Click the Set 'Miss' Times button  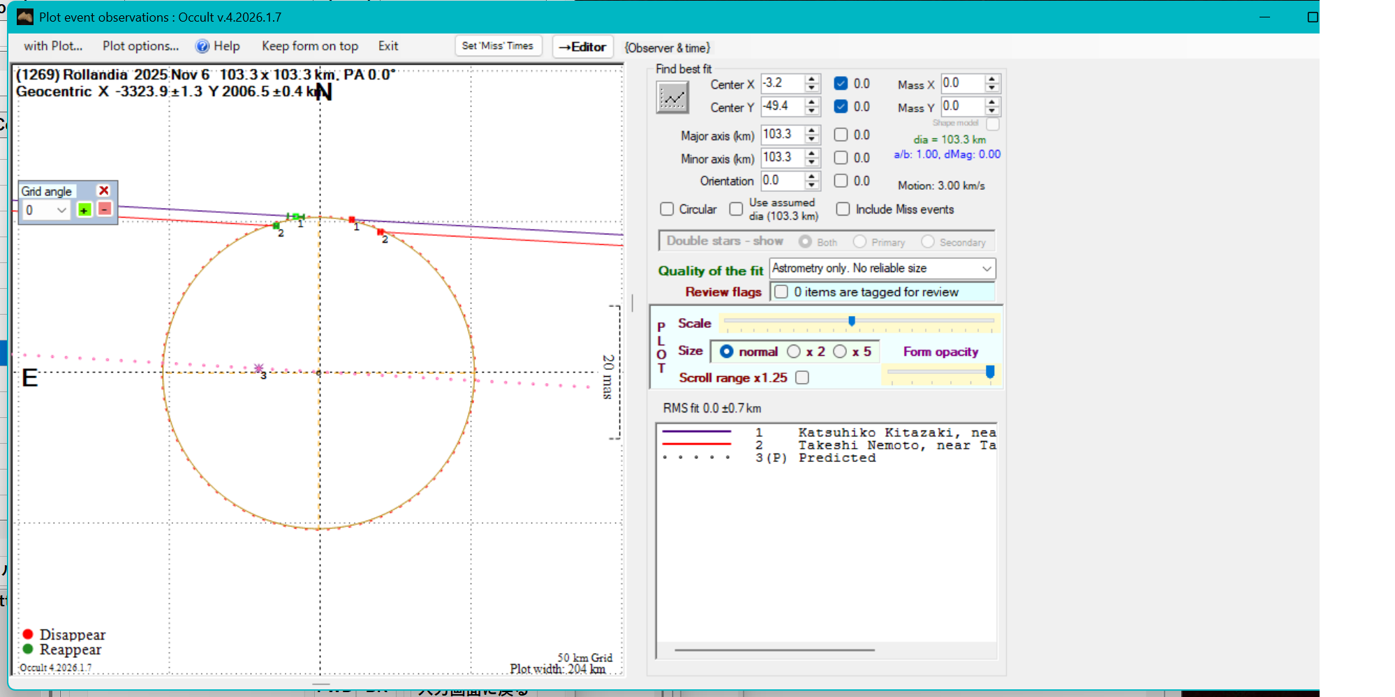(497, 46)
